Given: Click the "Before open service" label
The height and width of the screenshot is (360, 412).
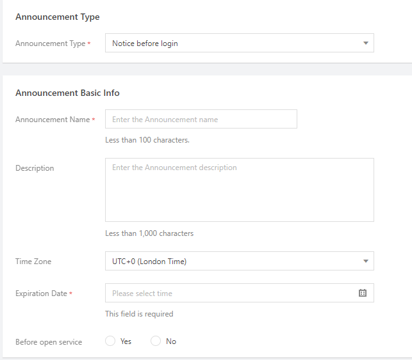Looking at the screenshot, I should [x=49, y=342].
